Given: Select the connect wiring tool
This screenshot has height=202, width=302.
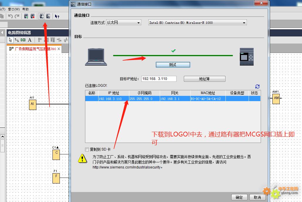Looking at the screenshot, I should click(17, 40).
